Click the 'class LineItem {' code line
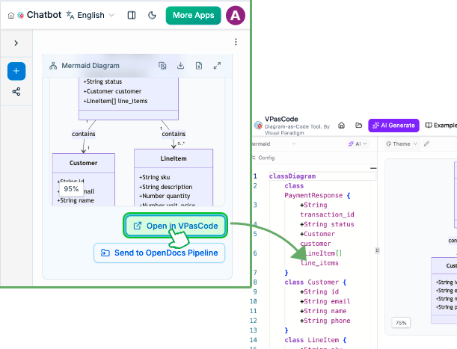Screen dimensions: 457x349 pyautogui.click(x=316, y=340)
